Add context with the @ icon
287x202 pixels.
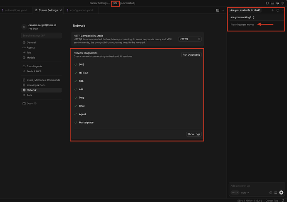[x=270, y=192]
